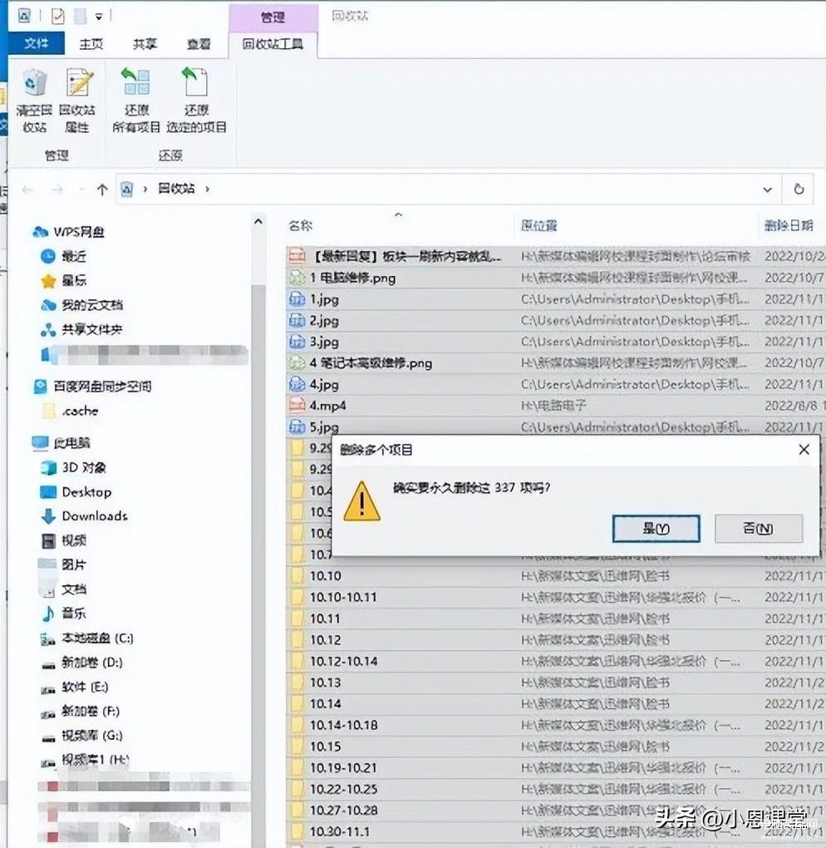The height and width of the screenshot is (848, 826).
Task: Click the 管理 (Manage) contextual tab header
Action: [x=273, y=17]
